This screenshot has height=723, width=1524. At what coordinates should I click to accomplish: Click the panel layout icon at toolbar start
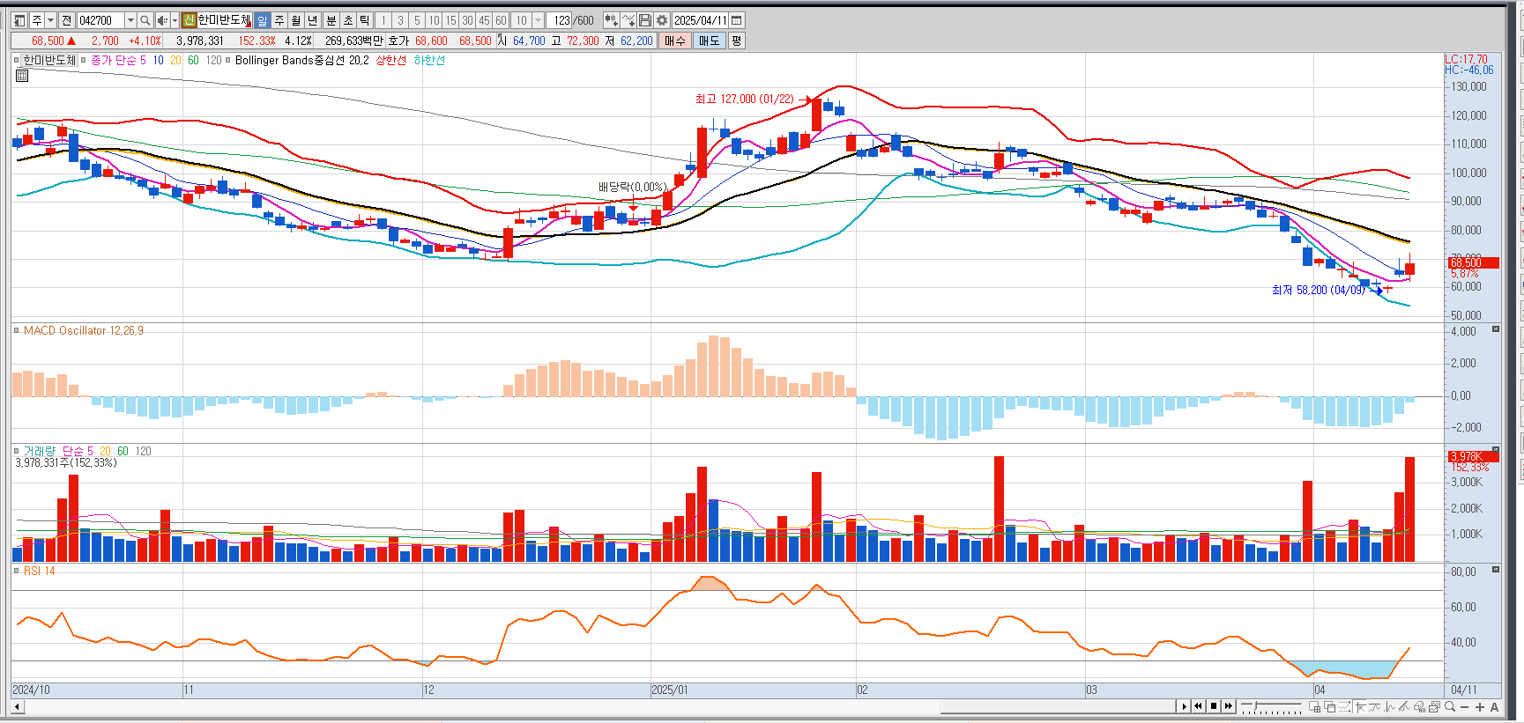pyautogui.click(x=19, y=20)
